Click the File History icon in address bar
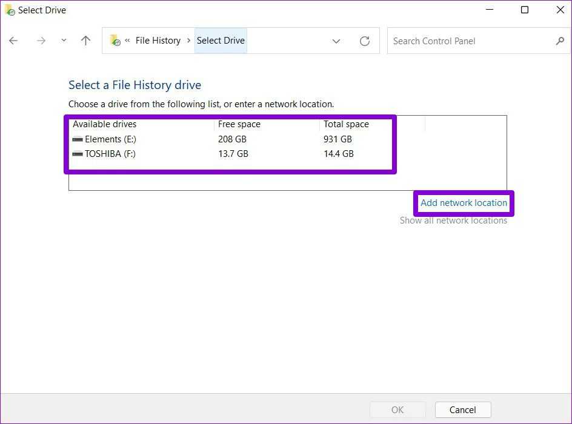Image resolution: width=572 pixels, height=424 pixels. (115, 41)
